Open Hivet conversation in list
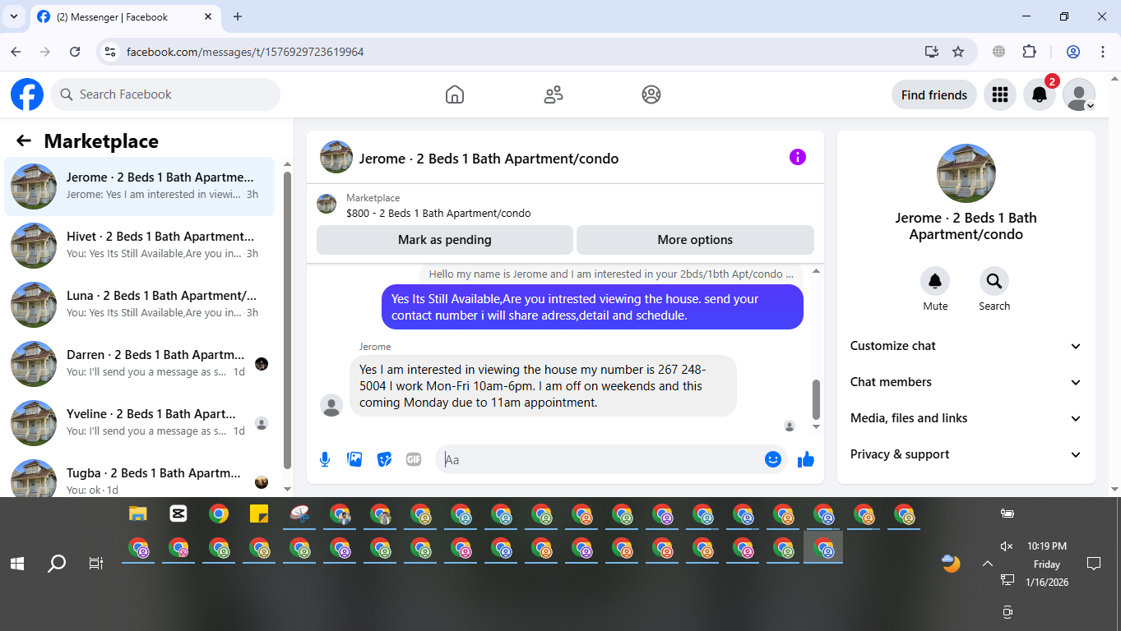Image resolution: width=1121 pixels, height=631 pixels. click(x=140, y=246)
